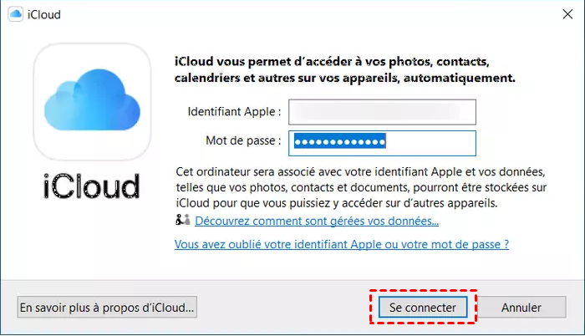Click empty footer space left of Se connecter
The image size is (585, 336).
click(x=284, y=308)
